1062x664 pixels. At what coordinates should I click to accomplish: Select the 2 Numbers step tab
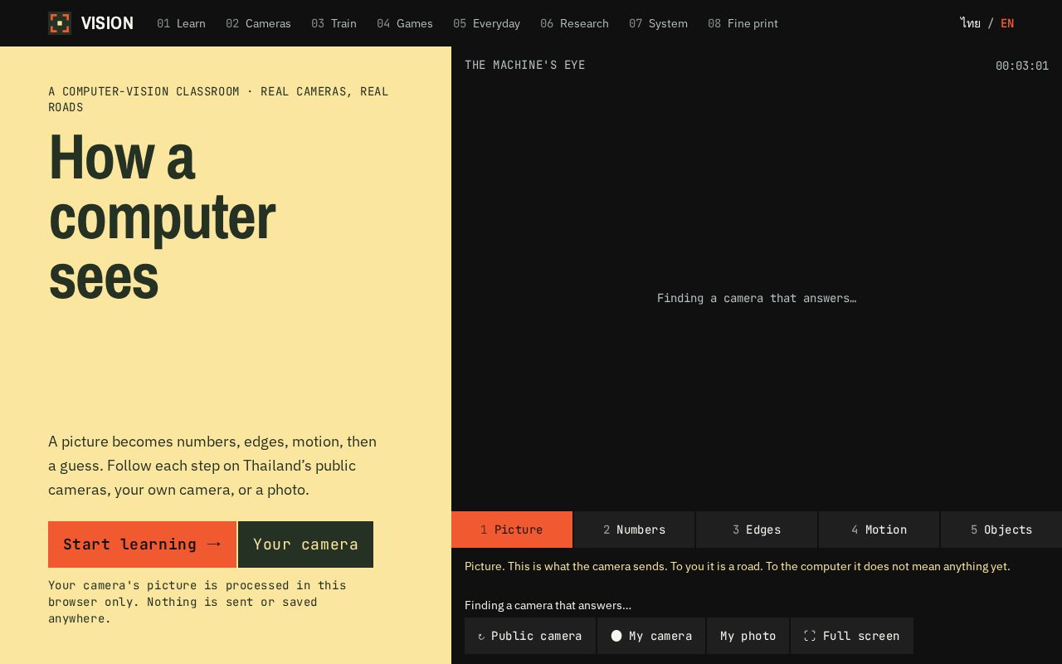634,530
